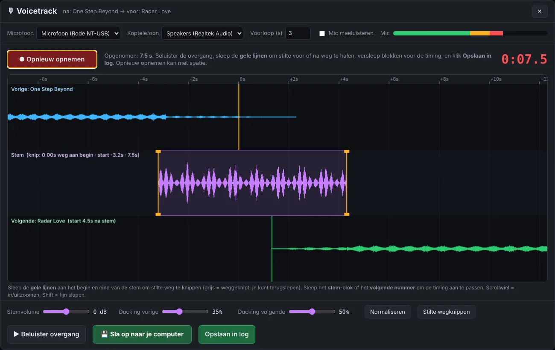
Task: Click the 50% Ducking volgende value
Action: point(344,312)
